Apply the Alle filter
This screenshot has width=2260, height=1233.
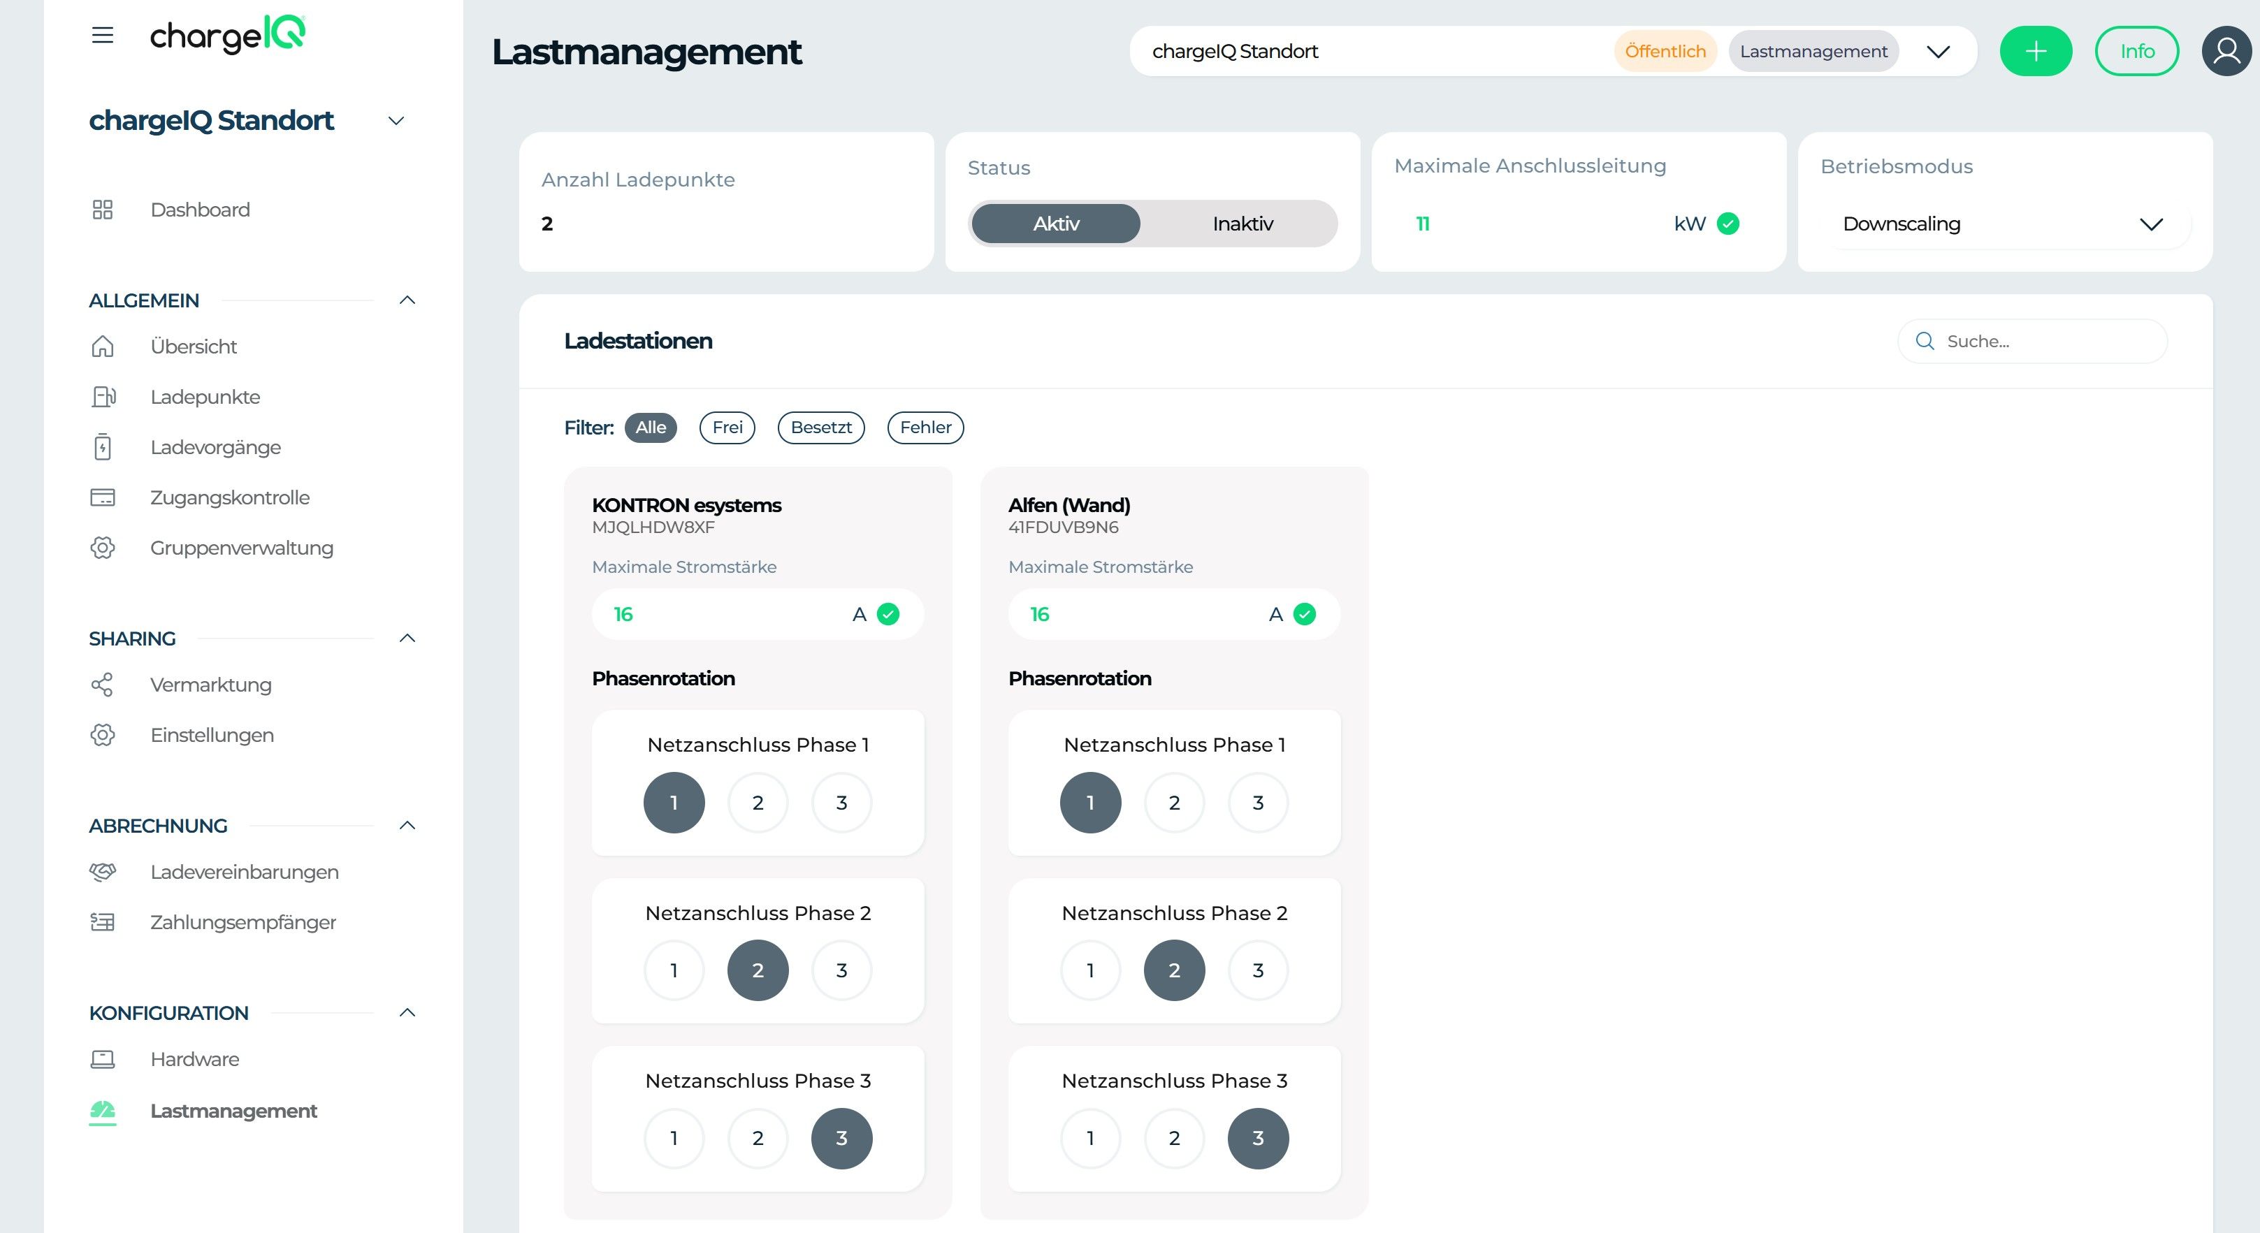(651, 427)
